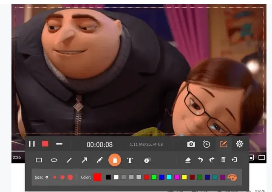Pause the screen recording
This screenshot has height=192, width=272.
[32, 144]
